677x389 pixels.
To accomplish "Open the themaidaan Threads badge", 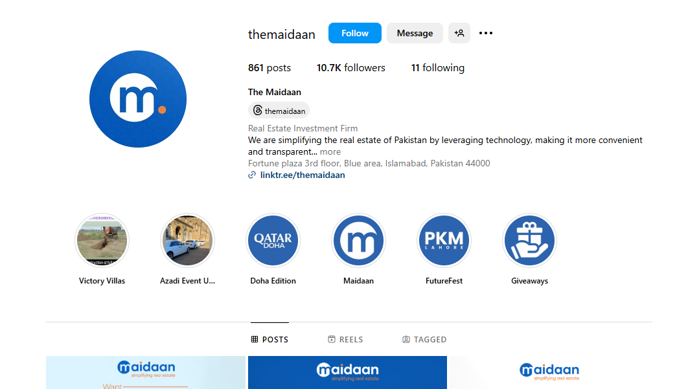I will click(x=279, y=111).
